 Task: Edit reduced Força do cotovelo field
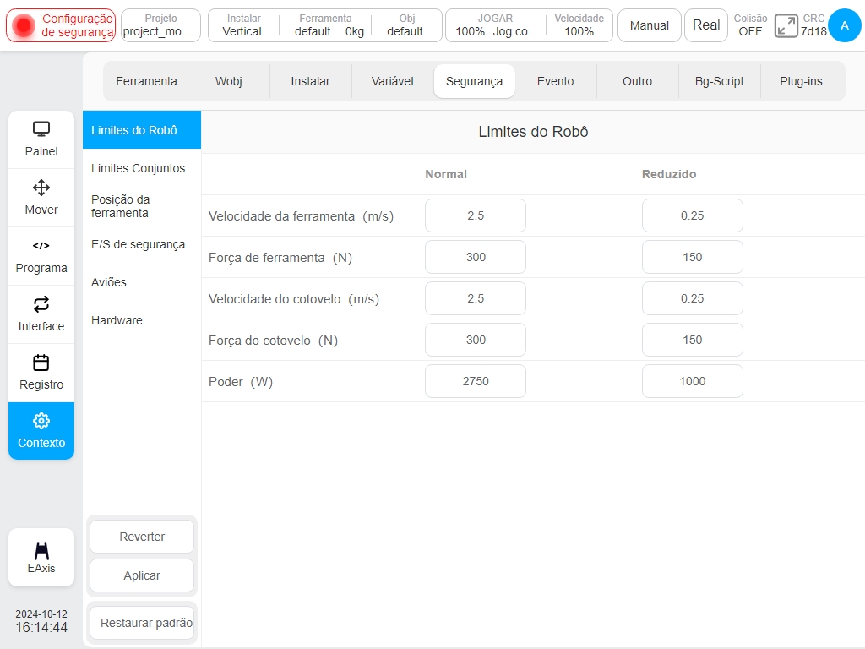[x=693, y=340]
